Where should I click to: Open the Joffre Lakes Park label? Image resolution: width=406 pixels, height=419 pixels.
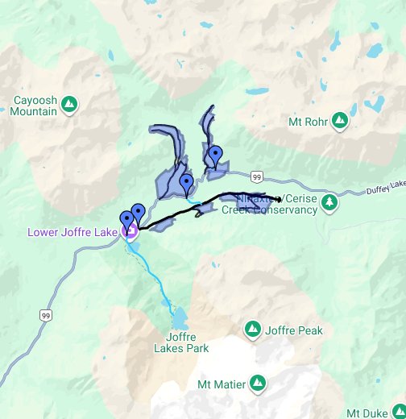(181, 342)
